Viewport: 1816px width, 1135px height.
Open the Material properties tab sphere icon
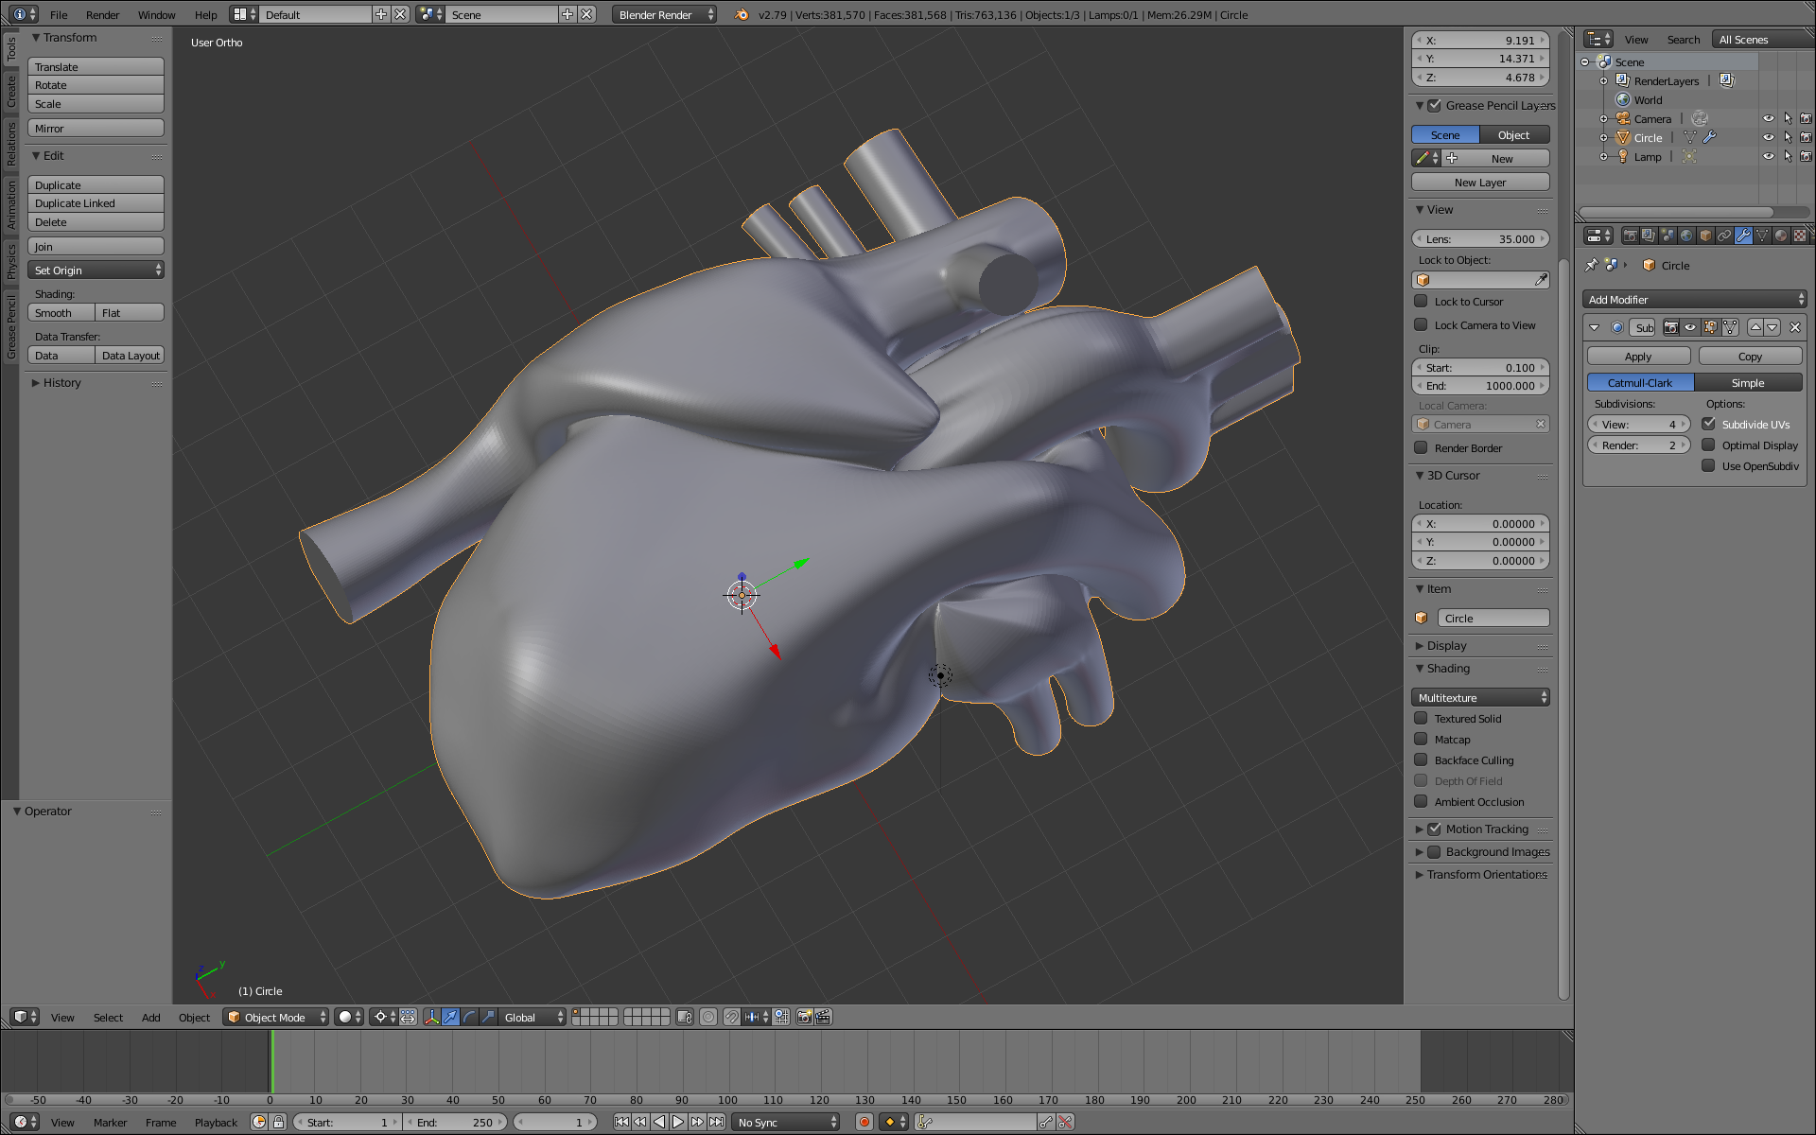pyautogui.click(x=1781, y=236)
